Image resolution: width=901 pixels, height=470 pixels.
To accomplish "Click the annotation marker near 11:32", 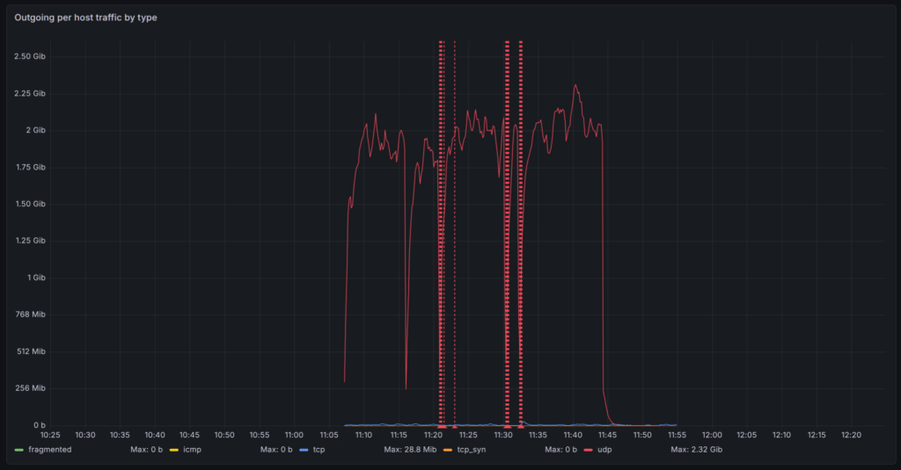I will (521, 426).
